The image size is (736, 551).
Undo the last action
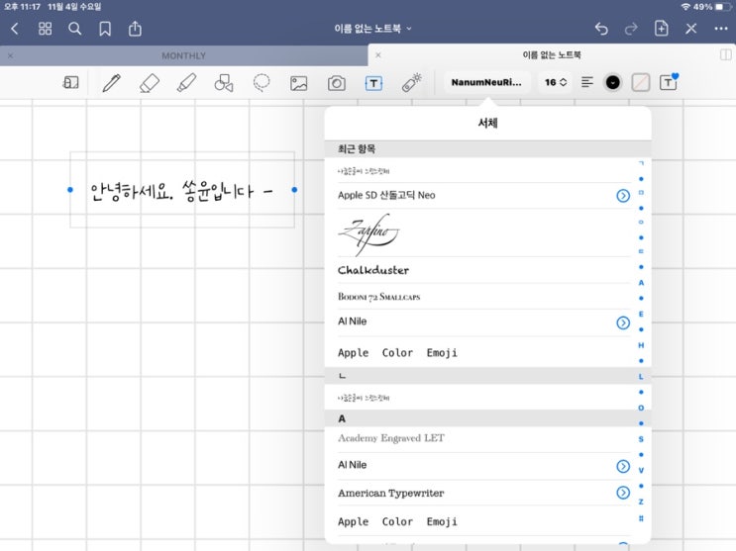601,29
